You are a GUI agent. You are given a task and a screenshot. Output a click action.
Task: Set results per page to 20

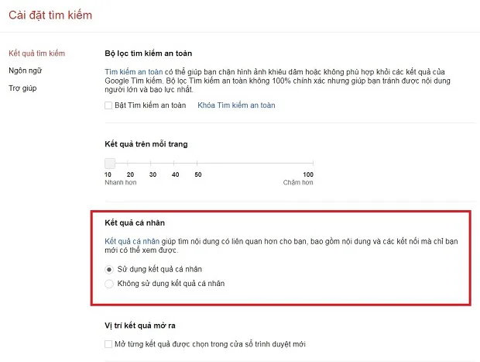click(128, 164)
